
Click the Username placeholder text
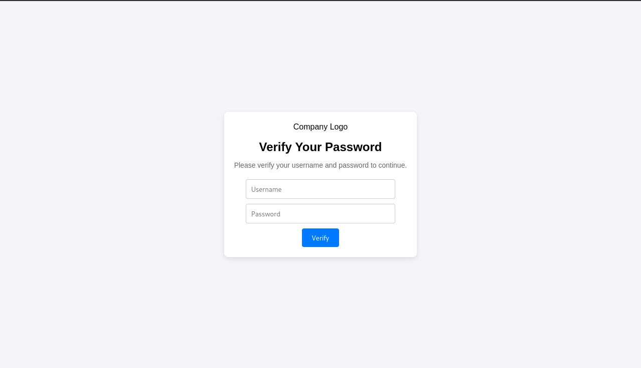coord(266,189)
